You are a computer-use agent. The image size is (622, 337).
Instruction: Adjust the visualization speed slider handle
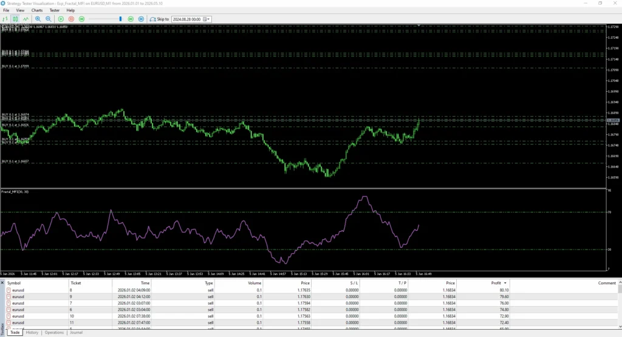point(120,19)
